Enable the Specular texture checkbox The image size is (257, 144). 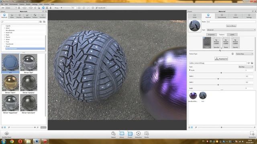click(x=213, y=38)
